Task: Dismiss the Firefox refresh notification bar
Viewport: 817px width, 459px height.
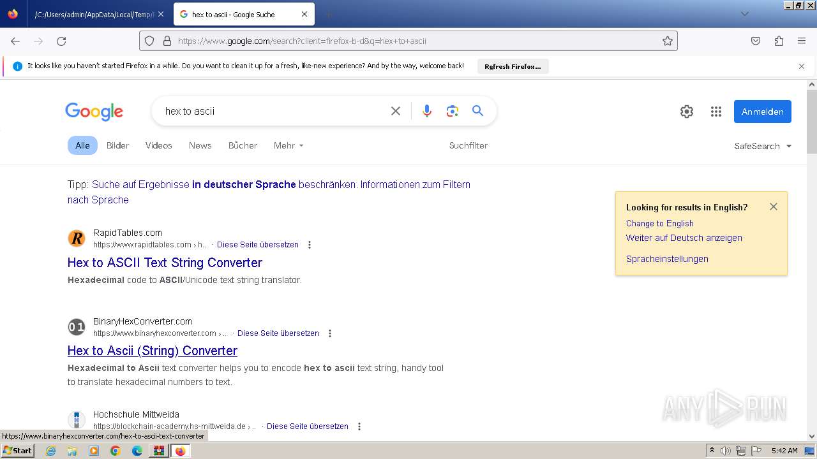Action: point(802,66)
